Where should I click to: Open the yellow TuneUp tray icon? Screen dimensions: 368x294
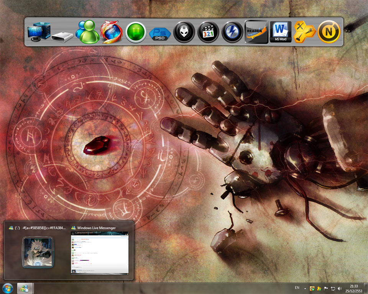coord(319,289)
